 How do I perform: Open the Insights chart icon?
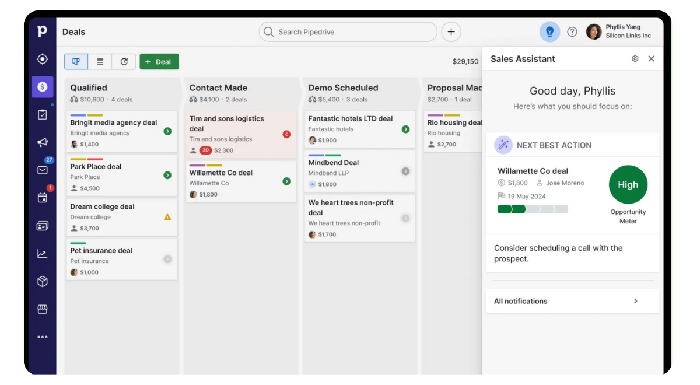[42, 254]
